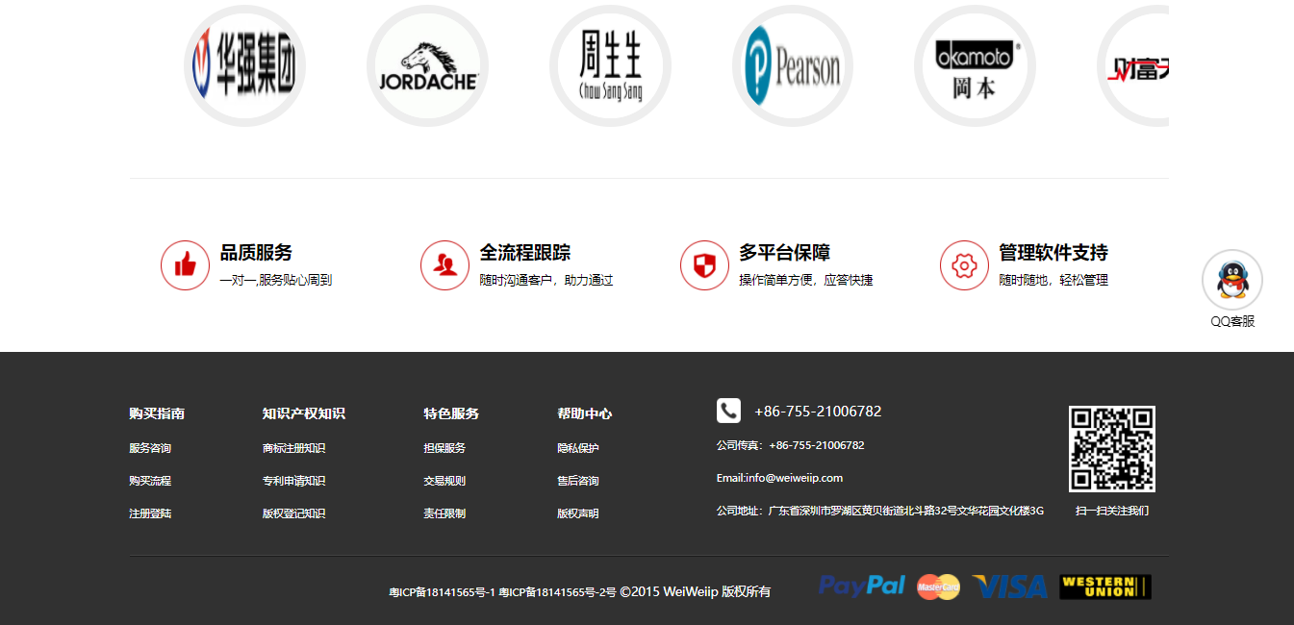
Task: Click the gear 管理软件支持 icon
Action: tap(964, 264)
